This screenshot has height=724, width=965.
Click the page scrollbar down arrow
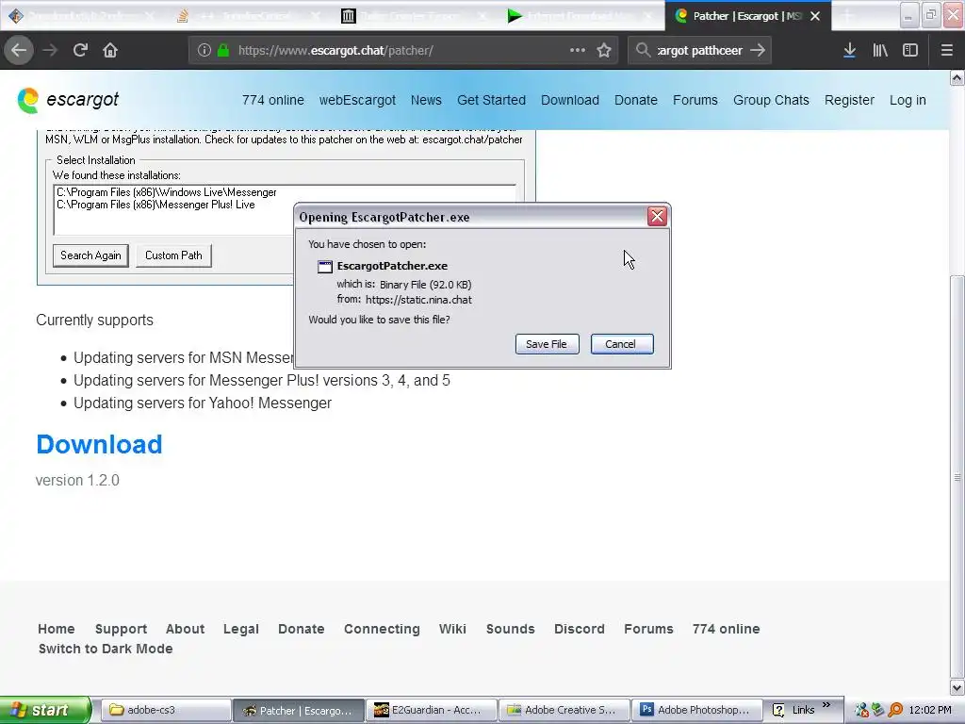(957, 687)
